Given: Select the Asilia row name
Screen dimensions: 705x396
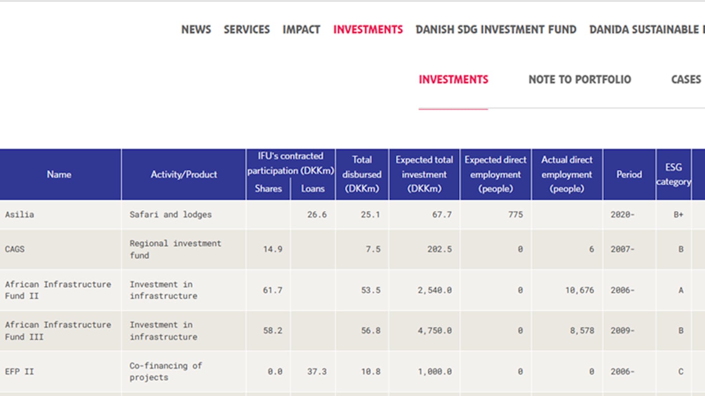Looking at the screenshot, I should (19, 215).
